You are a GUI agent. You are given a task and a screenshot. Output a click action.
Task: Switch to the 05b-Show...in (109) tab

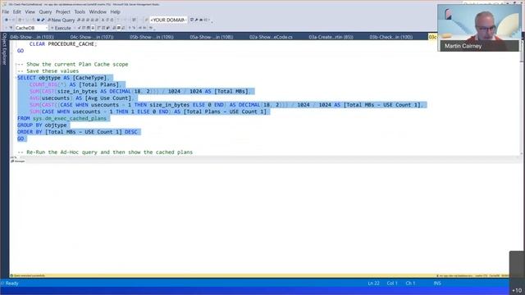point(152,37)
